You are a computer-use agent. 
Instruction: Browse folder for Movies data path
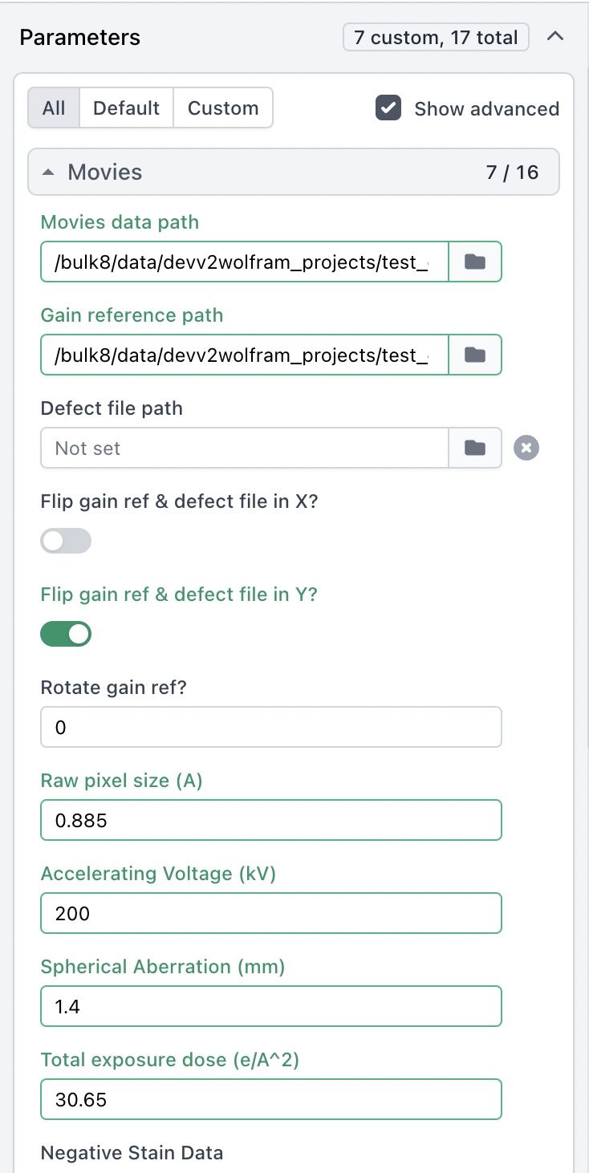point(475,262)
